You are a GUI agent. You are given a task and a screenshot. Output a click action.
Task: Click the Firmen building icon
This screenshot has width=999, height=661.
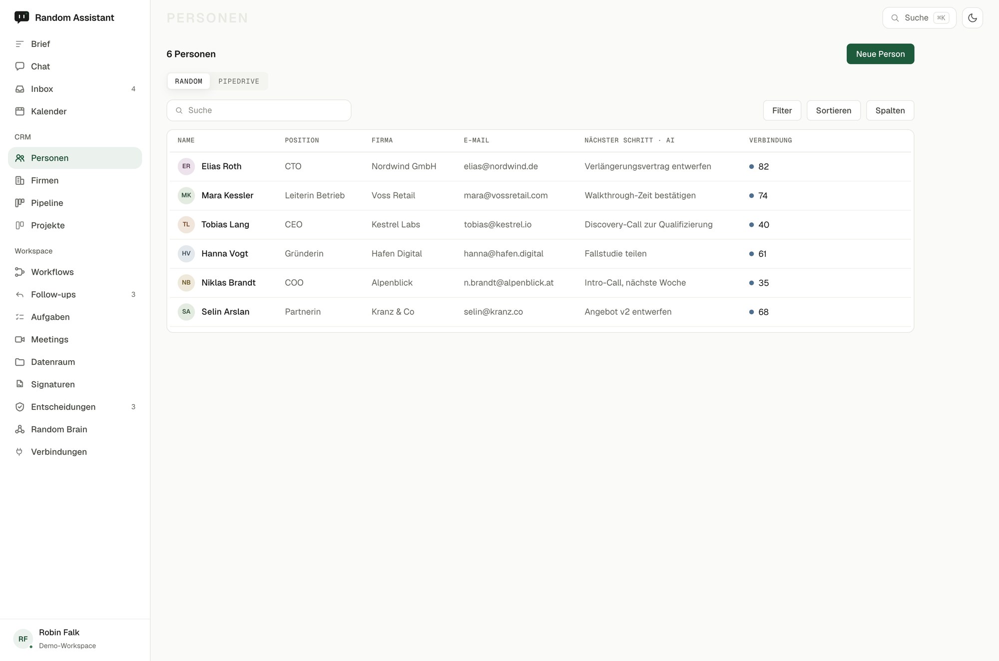click(19, 180)
